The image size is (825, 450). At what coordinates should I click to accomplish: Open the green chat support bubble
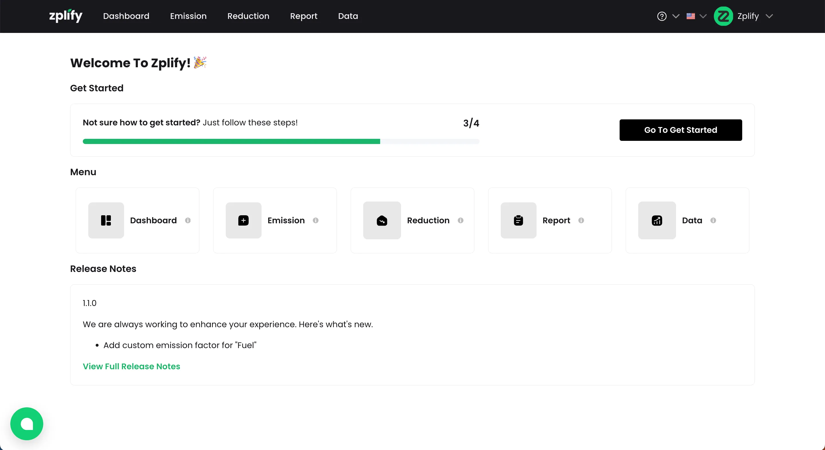(27, 423)
